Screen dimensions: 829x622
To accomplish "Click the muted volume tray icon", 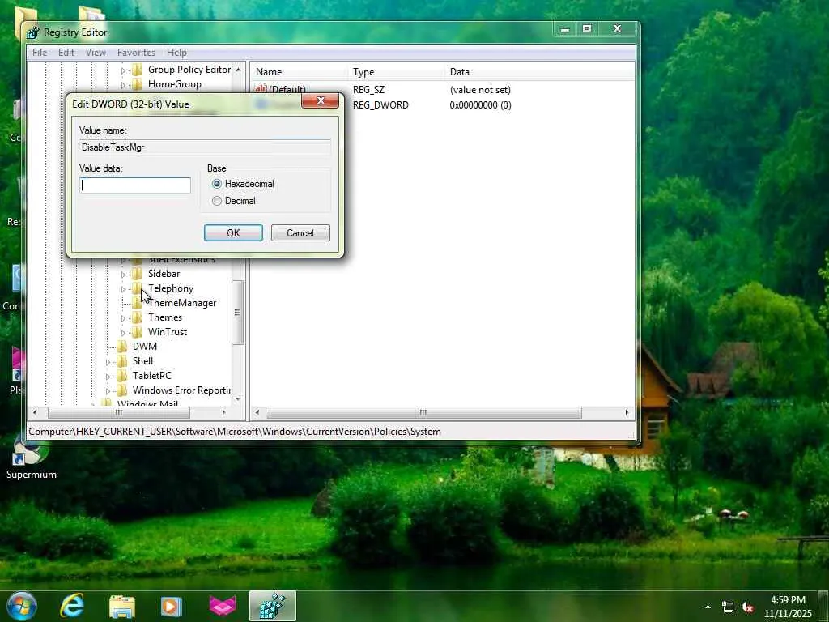I will coord(747,607).
